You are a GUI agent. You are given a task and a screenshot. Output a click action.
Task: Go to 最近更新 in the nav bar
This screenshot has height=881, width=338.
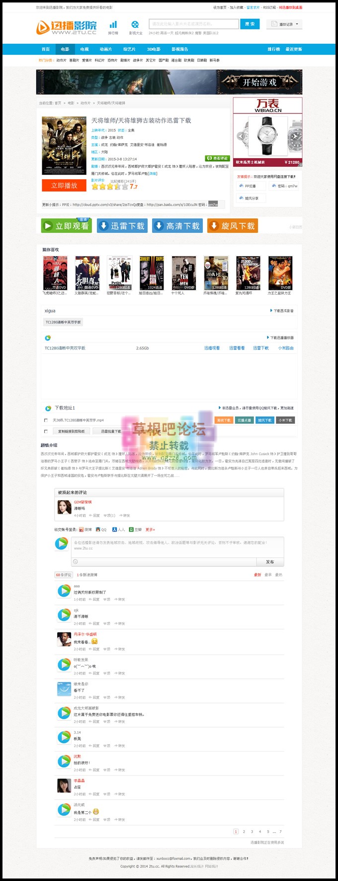pyautogui.click(x=294, y=49)
